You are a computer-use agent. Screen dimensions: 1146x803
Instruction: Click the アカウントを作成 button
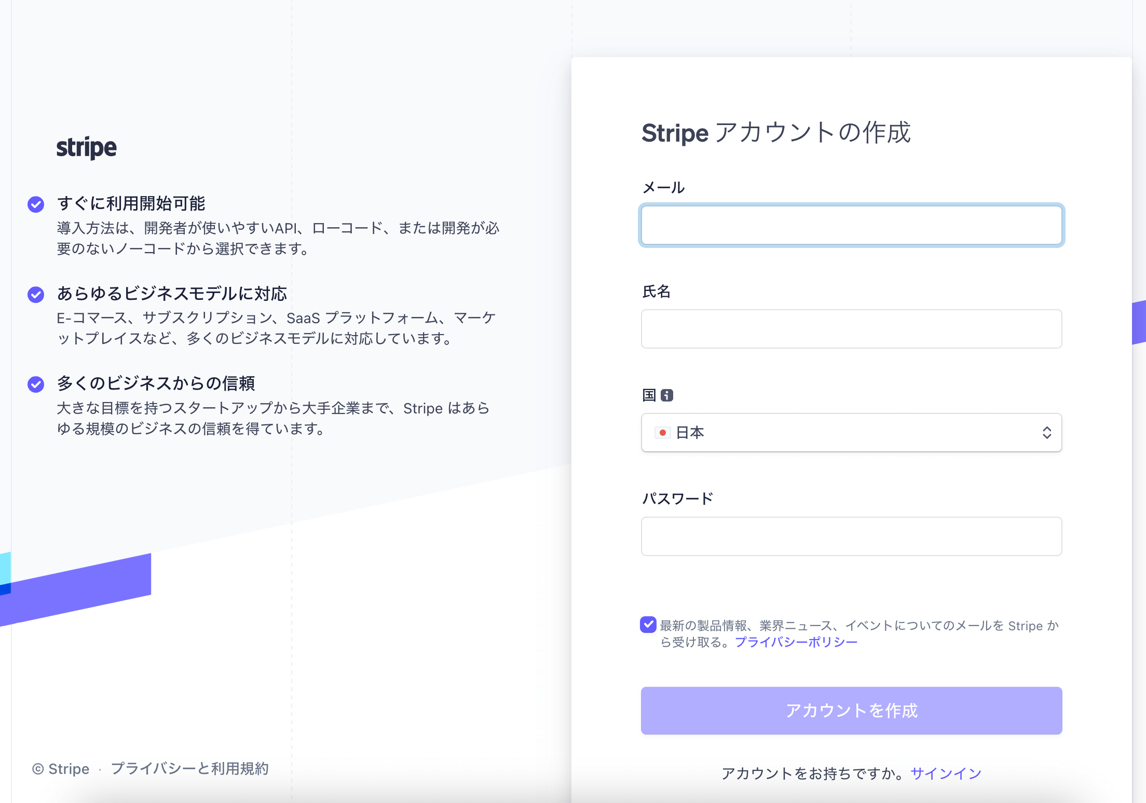[x=851, y=711]
